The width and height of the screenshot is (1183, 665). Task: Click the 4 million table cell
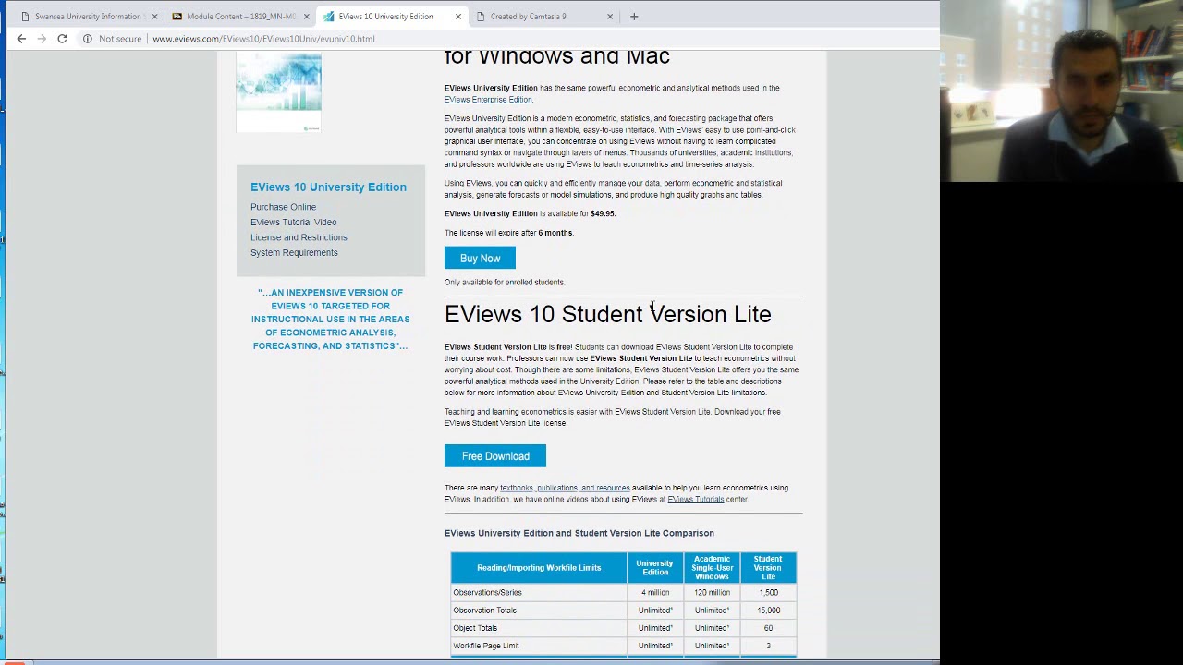click(654, 593)
